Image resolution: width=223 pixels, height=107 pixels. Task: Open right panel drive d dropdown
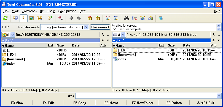point(123,35)
